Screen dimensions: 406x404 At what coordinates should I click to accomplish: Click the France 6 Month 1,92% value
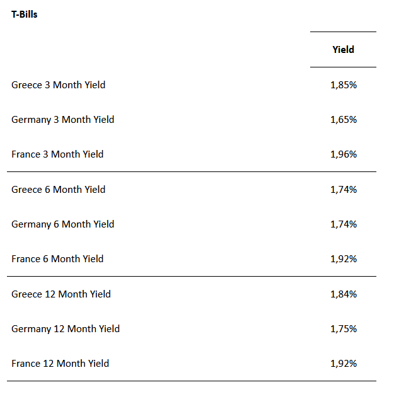[x=343, y=259]
